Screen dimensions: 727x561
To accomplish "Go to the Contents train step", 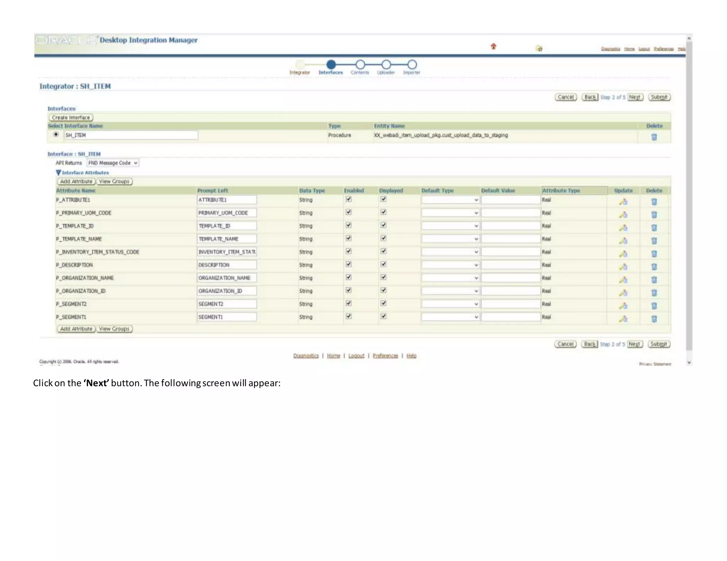I will (x=360, y=65).
